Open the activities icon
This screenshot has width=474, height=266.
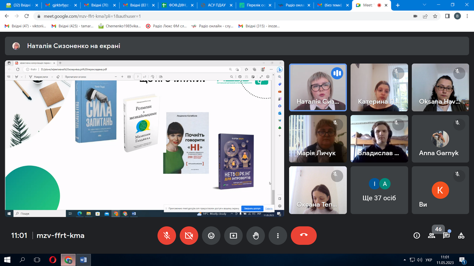point(461,235)
